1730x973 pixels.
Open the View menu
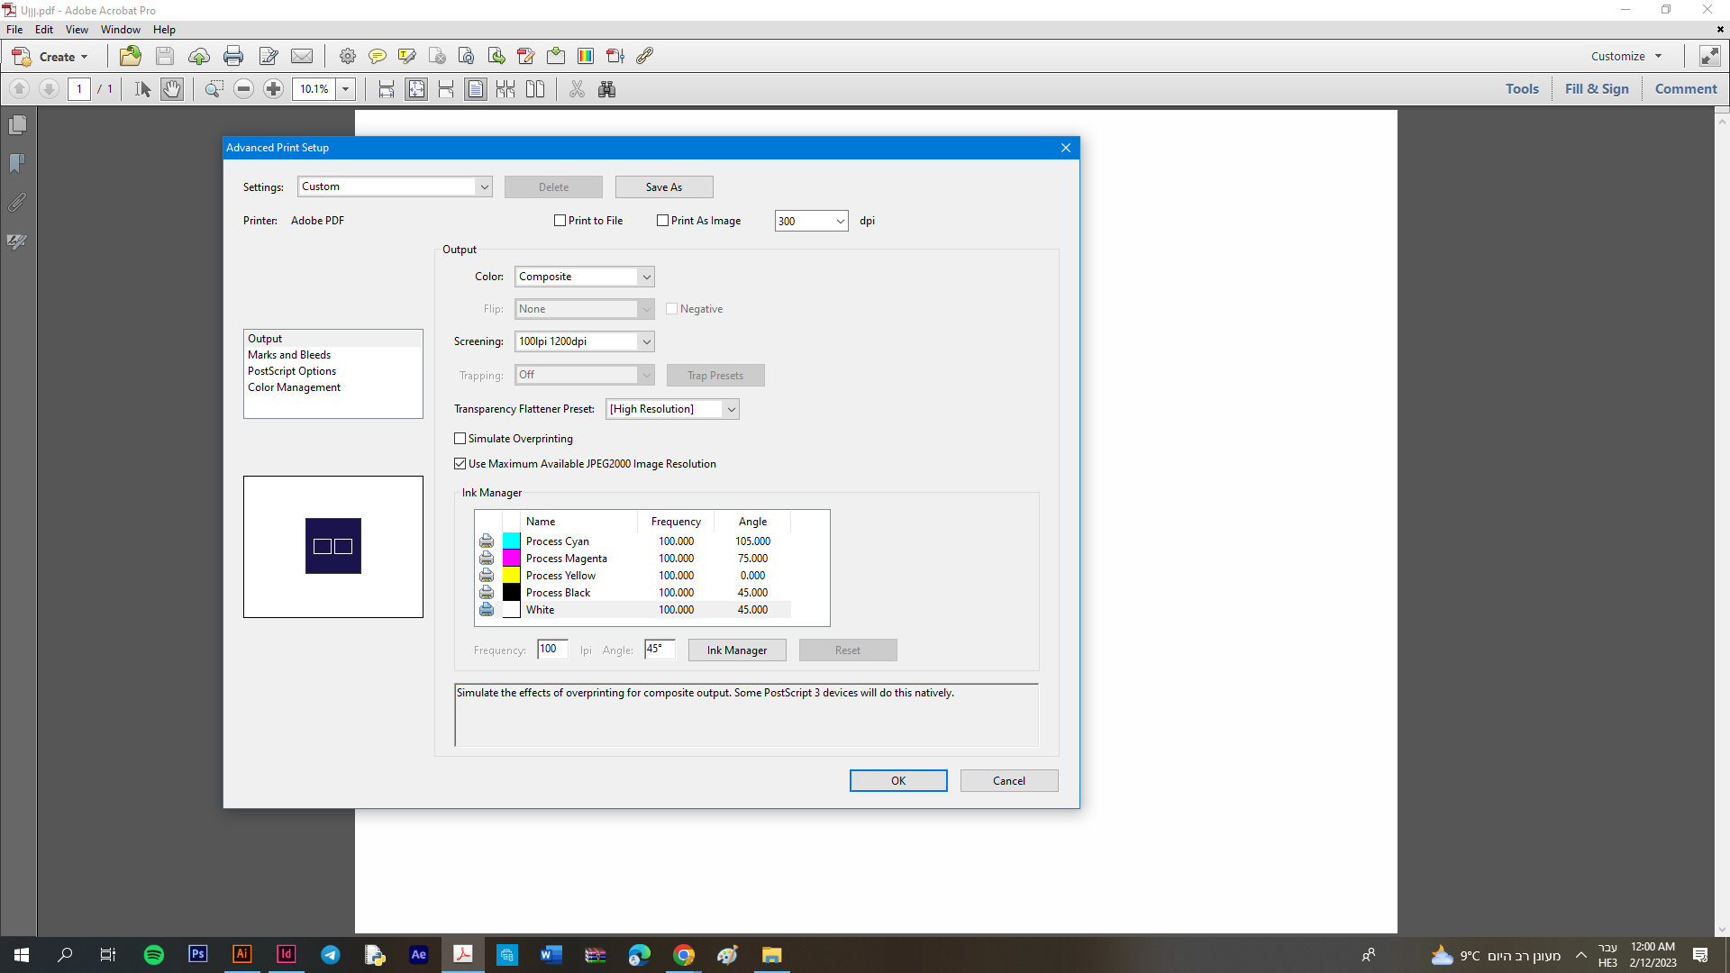[x=77, y=30]
